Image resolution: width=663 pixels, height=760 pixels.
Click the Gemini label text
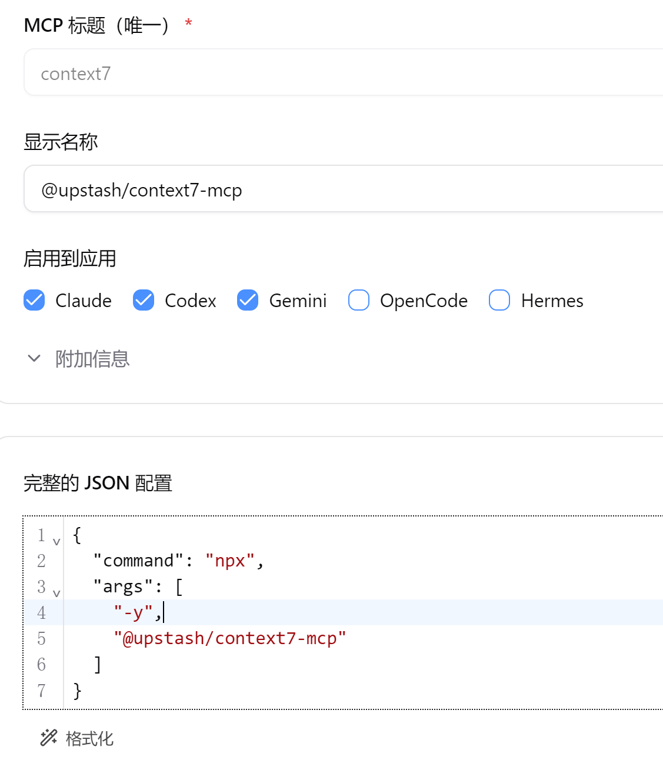point(298,301)
